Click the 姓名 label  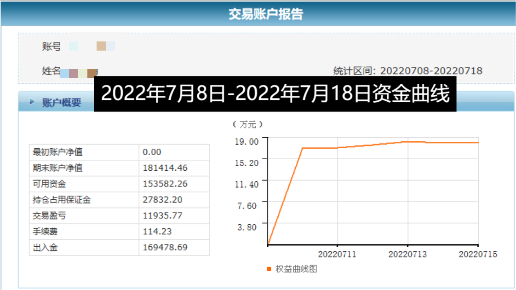[51, 71]
